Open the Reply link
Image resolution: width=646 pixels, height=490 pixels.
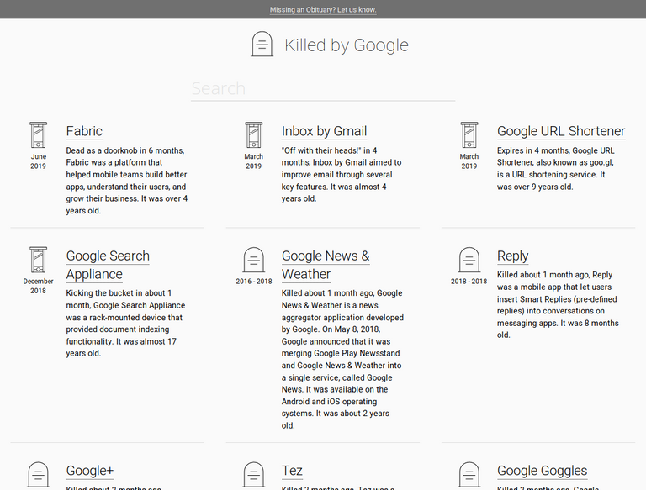pos(512,256)
